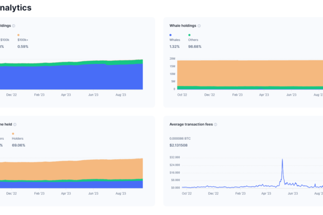Toggle the Whales series legend label
Viewport: 323px width, 215px height.
tap(175, 40)
